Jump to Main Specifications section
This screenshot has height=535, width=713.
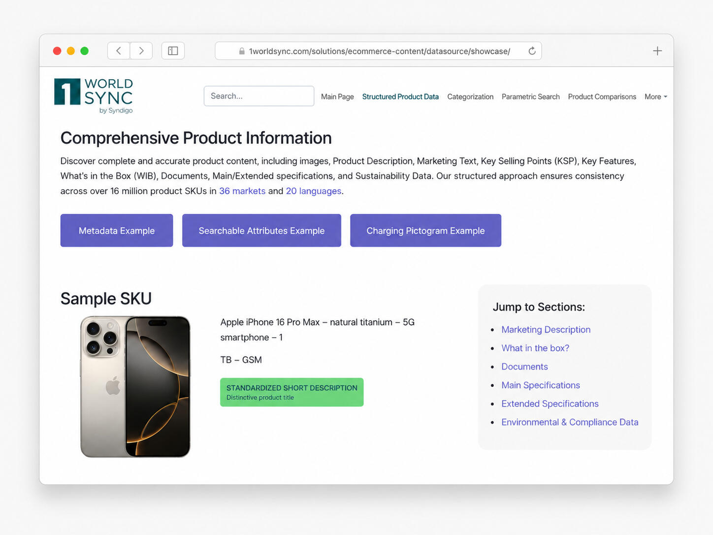541,385
